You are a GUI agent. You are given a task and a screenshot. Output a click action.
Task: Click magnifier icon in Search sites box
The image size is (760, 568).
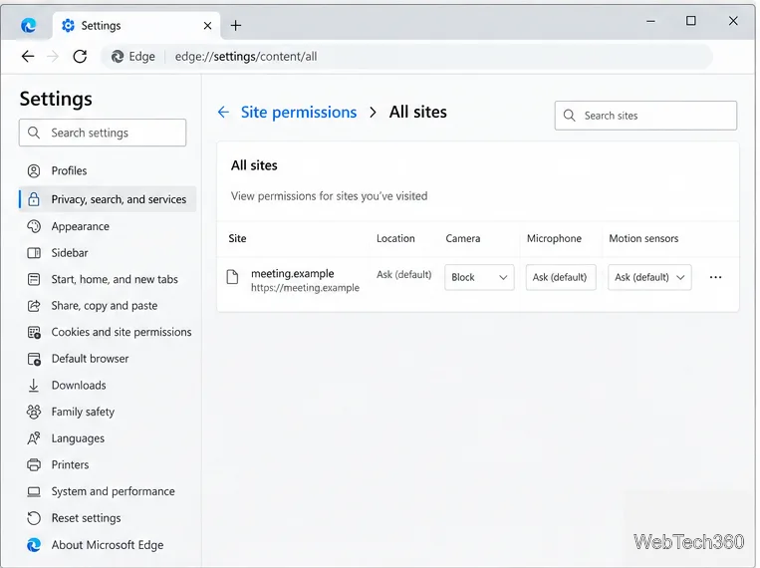[x=570, y=116]
